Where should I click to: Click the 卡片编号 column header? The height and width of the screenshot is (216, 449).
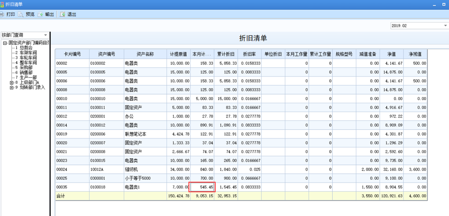[x=72, y=54]
